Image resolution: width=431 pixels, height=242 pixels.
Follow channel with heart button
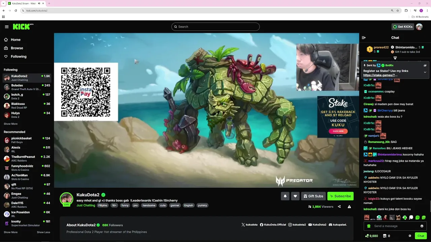click(x=295, y=196)
